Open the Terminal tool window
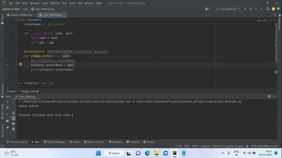 click(x=133, y=142)
